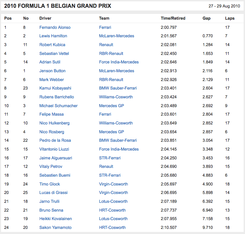Open Robert Kubica's profile link
The height and width of the screenshot is (234, 245).
pos(52,45)
